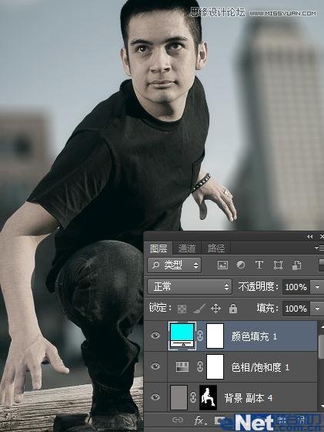324x432 pixels.
Task: Select the 色相/饱和度 1 layer name
Action: (x=260, y=367)
